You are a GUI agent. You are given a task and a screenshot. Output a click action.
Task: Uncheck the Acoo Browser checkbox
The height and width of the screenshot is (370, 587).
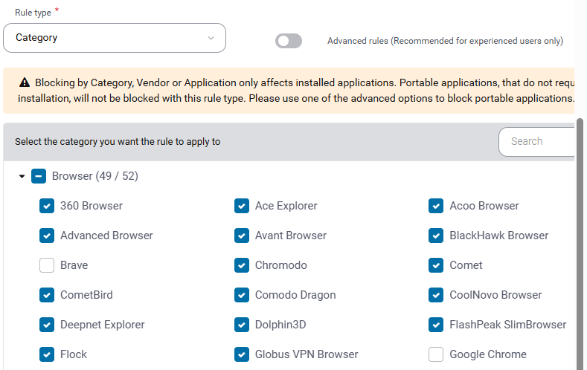click(436, 206)
